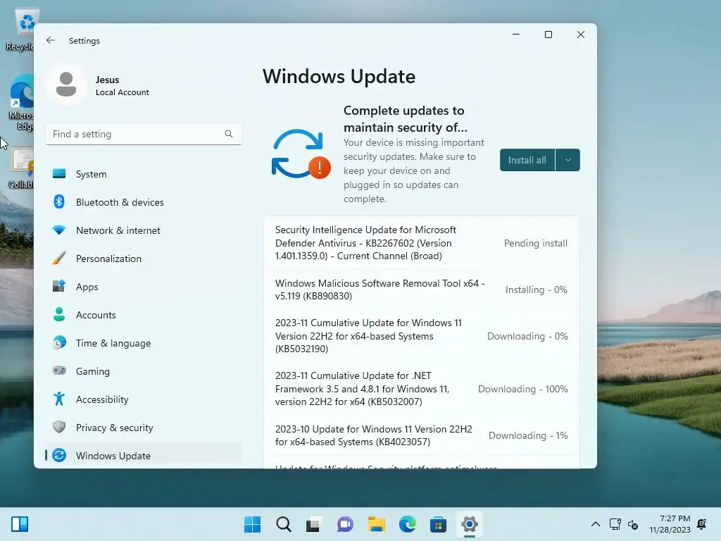The width and height of the screenshot is (721, 541).
Task: Open the clock and date in taskbar
Action: [x=670, y=524]
